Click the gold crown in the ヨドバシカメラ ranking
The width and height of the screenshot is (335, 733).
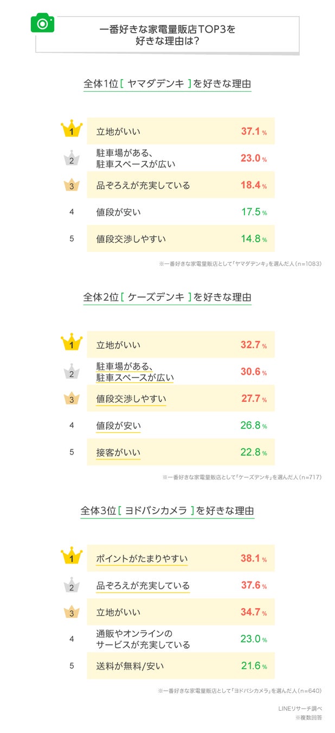71,558
